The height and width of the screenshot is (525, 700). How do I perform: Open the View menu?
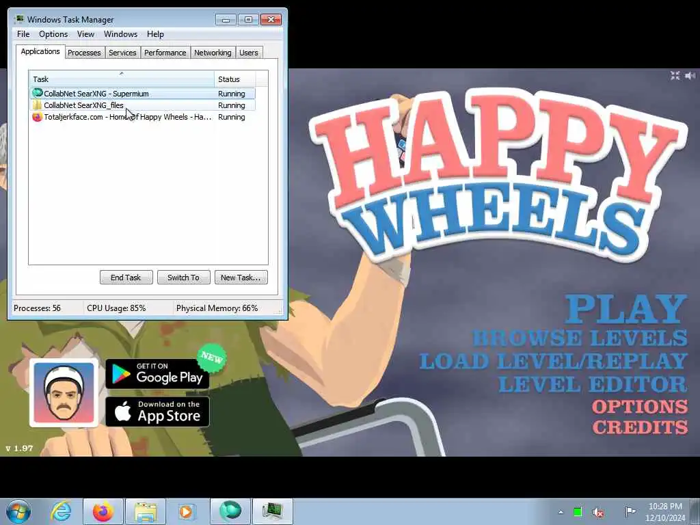tap(85, 34)
